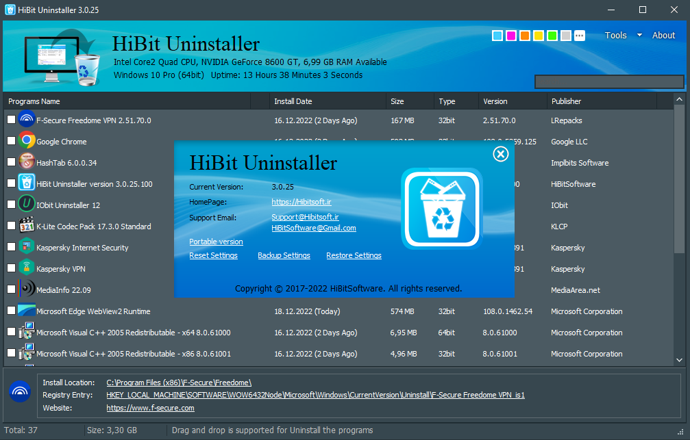
Task: Check the IObit Uninstaller 12 checkbox
Action: pos(11,205)
